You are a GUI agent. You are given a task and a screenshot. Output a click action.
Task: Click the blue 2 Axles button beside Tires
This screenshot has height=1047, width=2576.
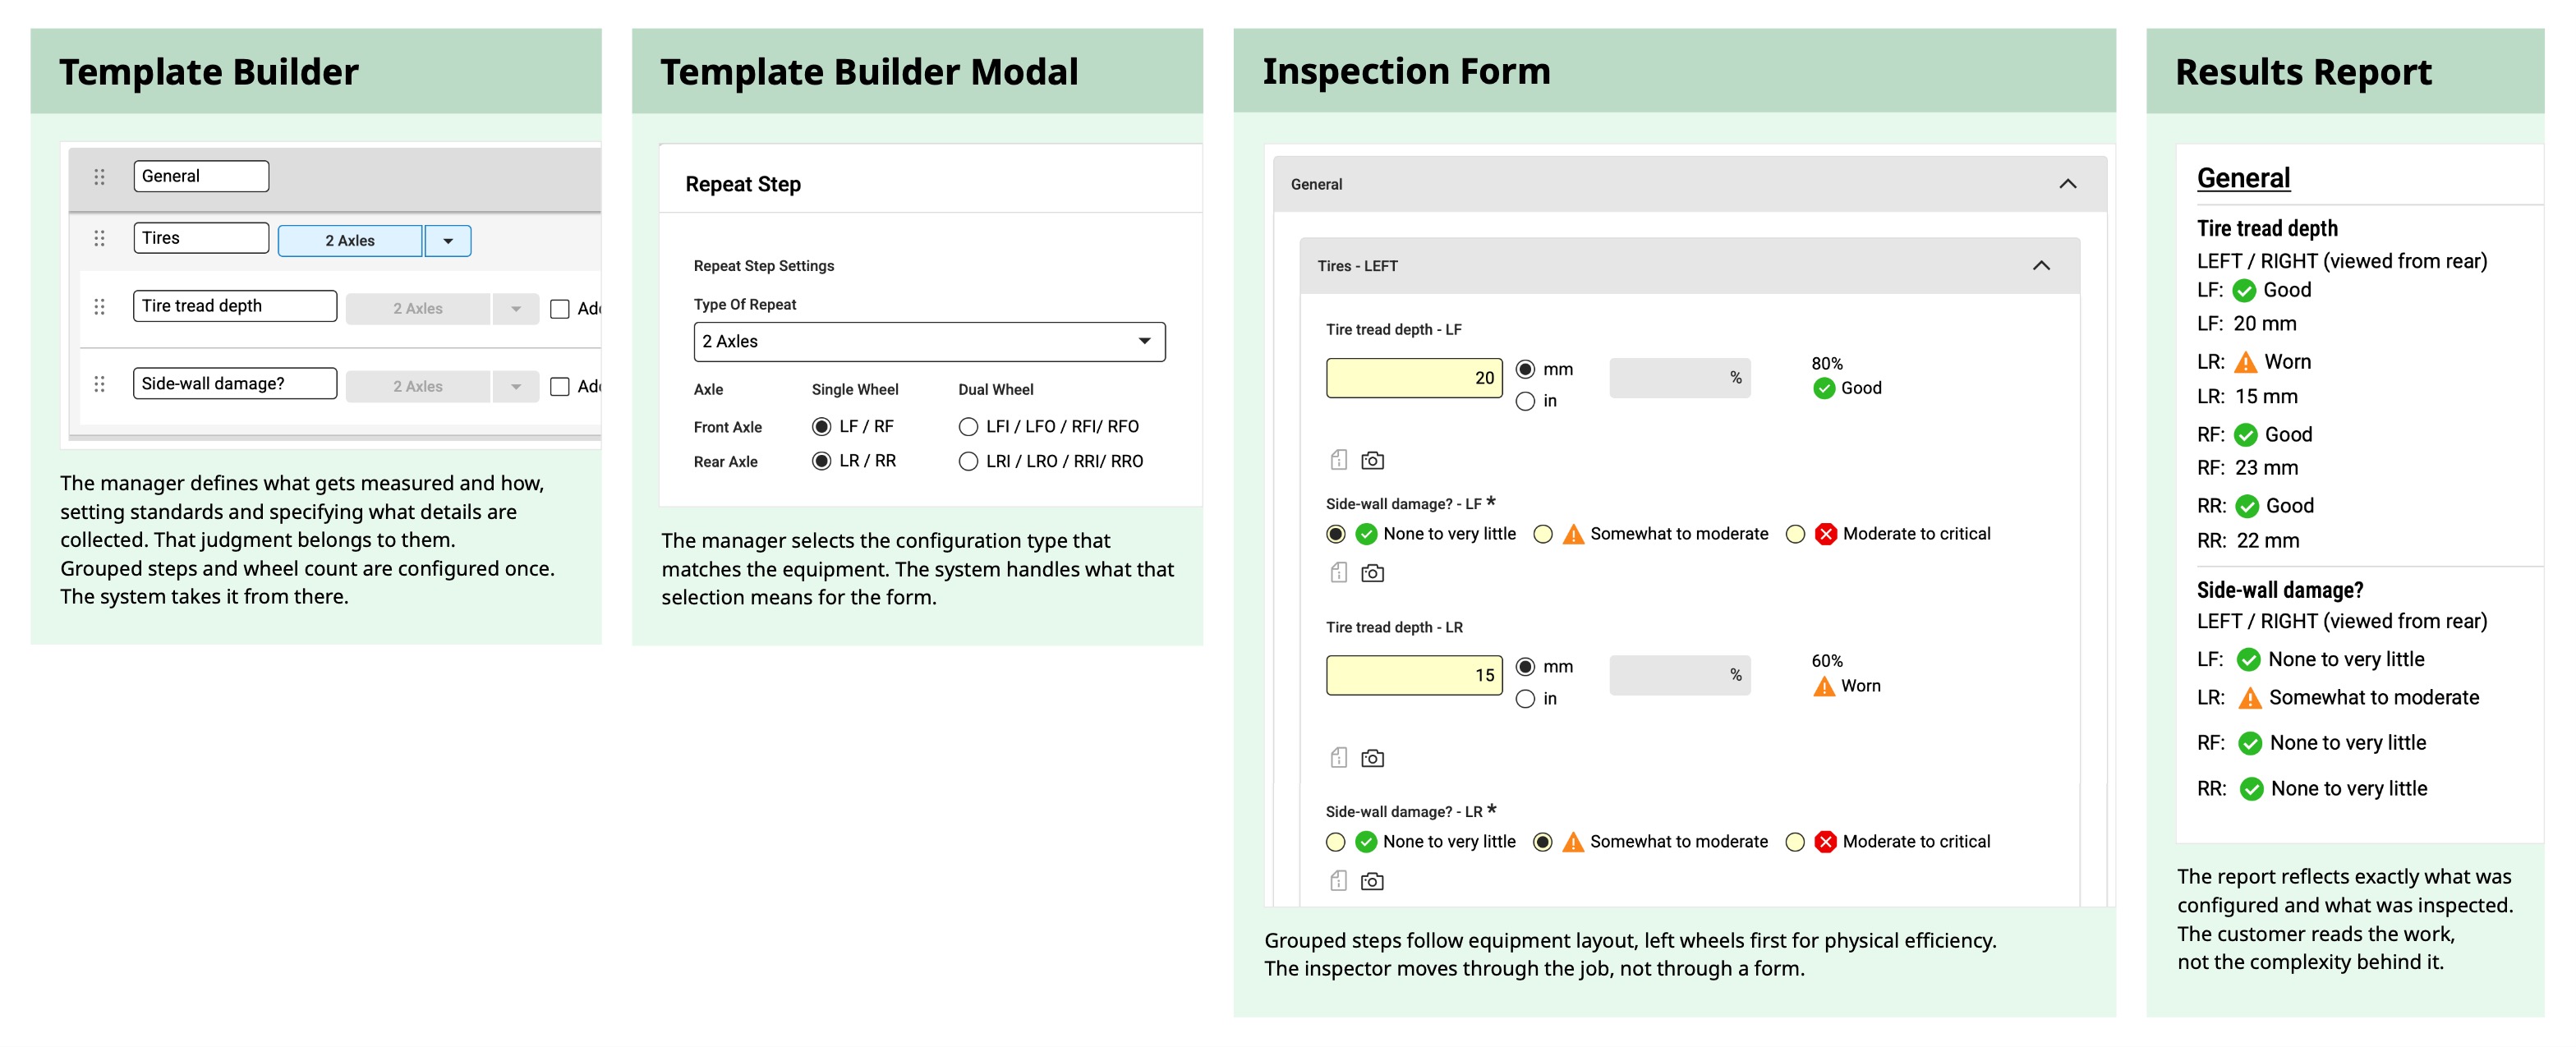350,241
